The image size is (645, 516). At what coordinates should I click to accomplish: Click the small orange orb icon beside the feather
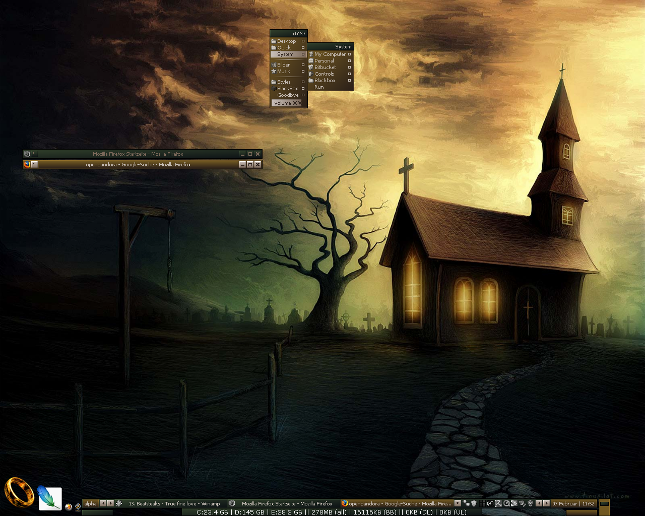69,507
